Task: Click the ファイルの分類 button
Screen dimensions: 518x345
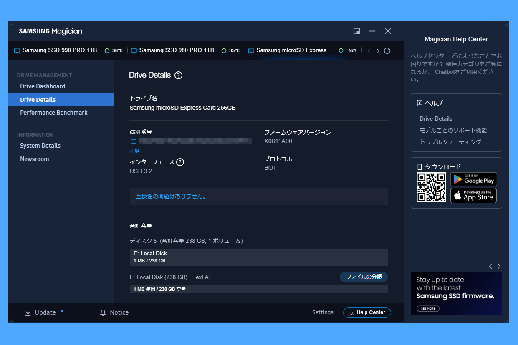Action: (x=364, y=277)
